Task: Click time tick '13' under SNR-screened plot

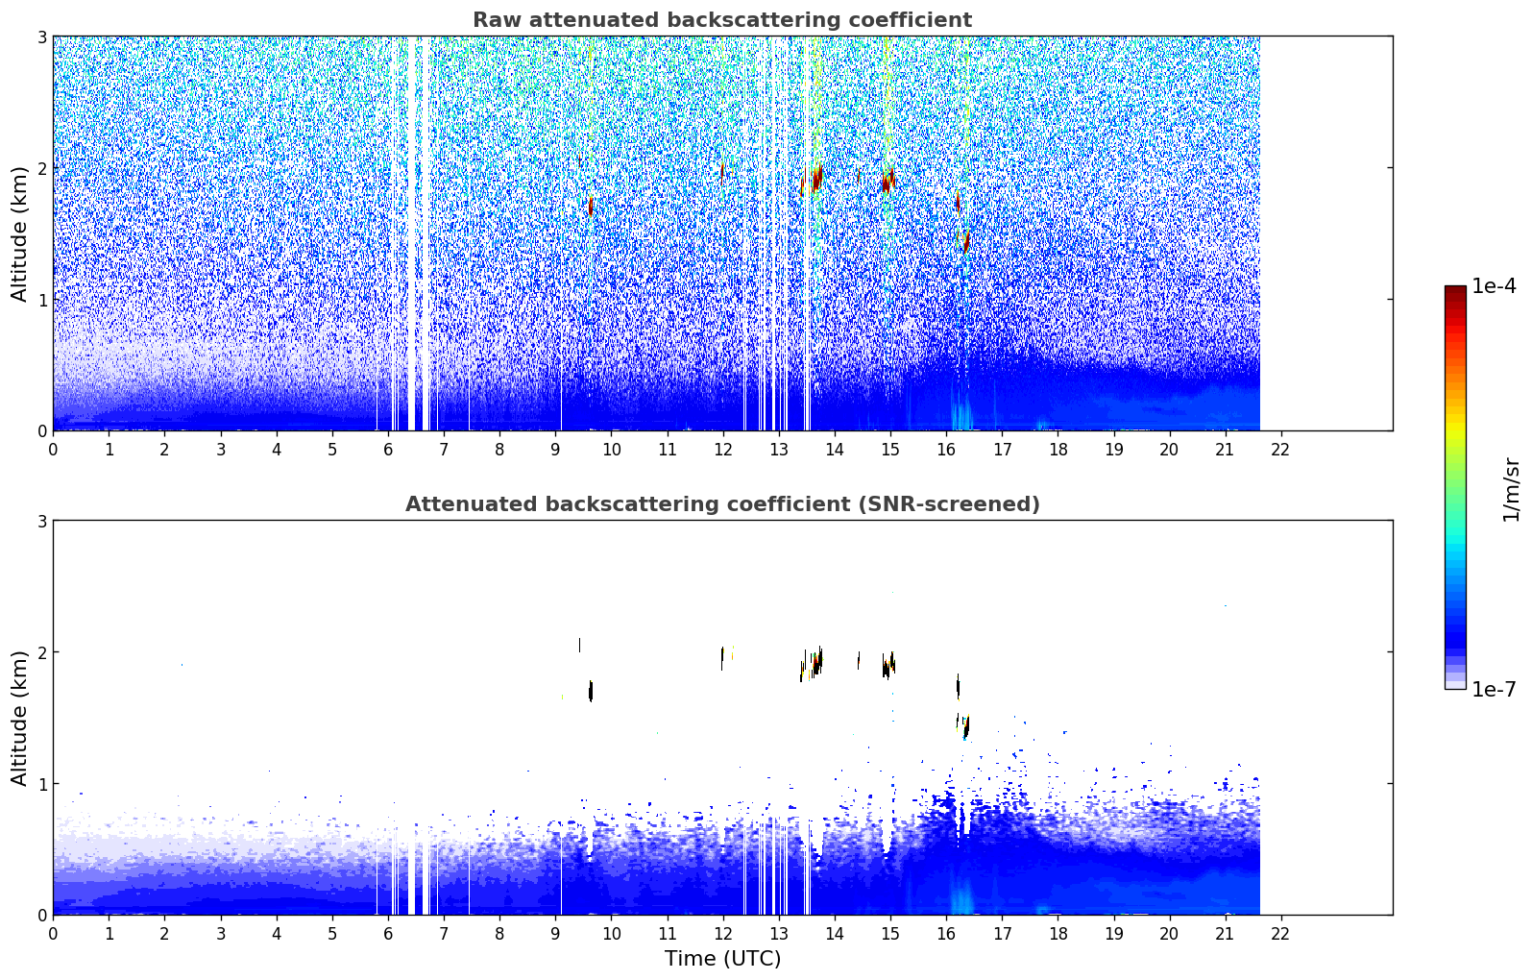Action: point(779,933)
